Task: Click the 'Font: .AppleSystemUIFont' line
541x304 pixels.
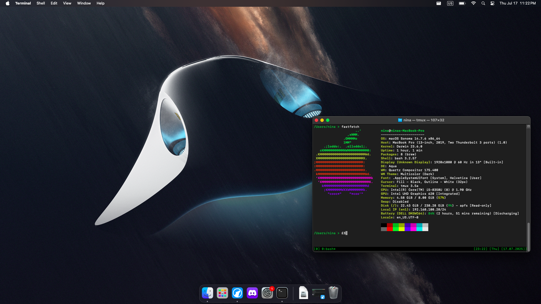Action: pyautogui.click(x=431, y=178)
